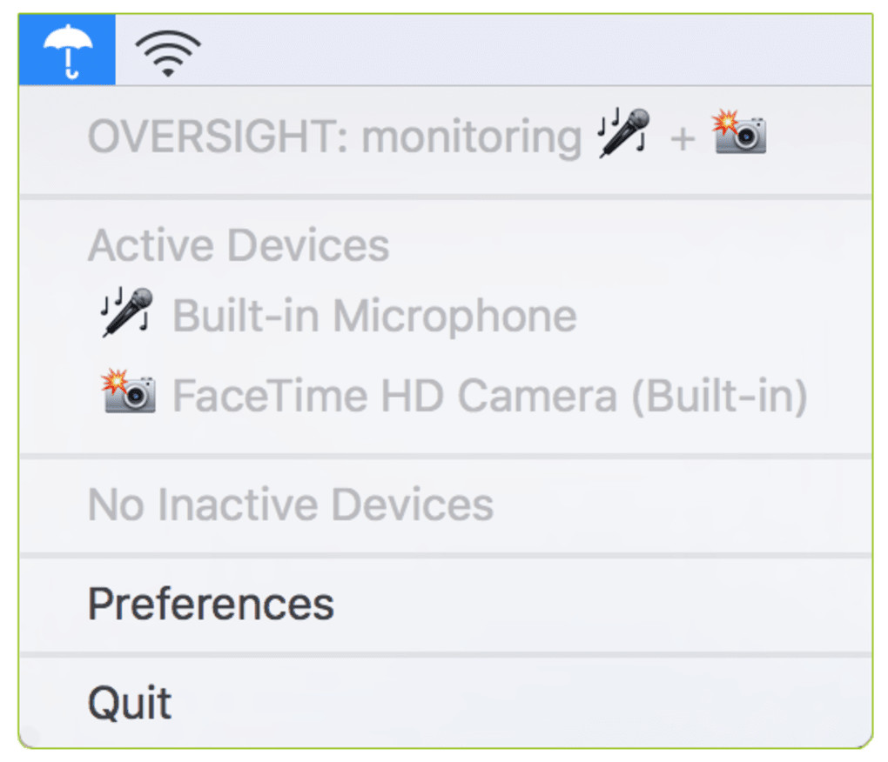Open Preferences from the OverSight menu
Viewport: 888px width, 762px height.
pos(211,604)
